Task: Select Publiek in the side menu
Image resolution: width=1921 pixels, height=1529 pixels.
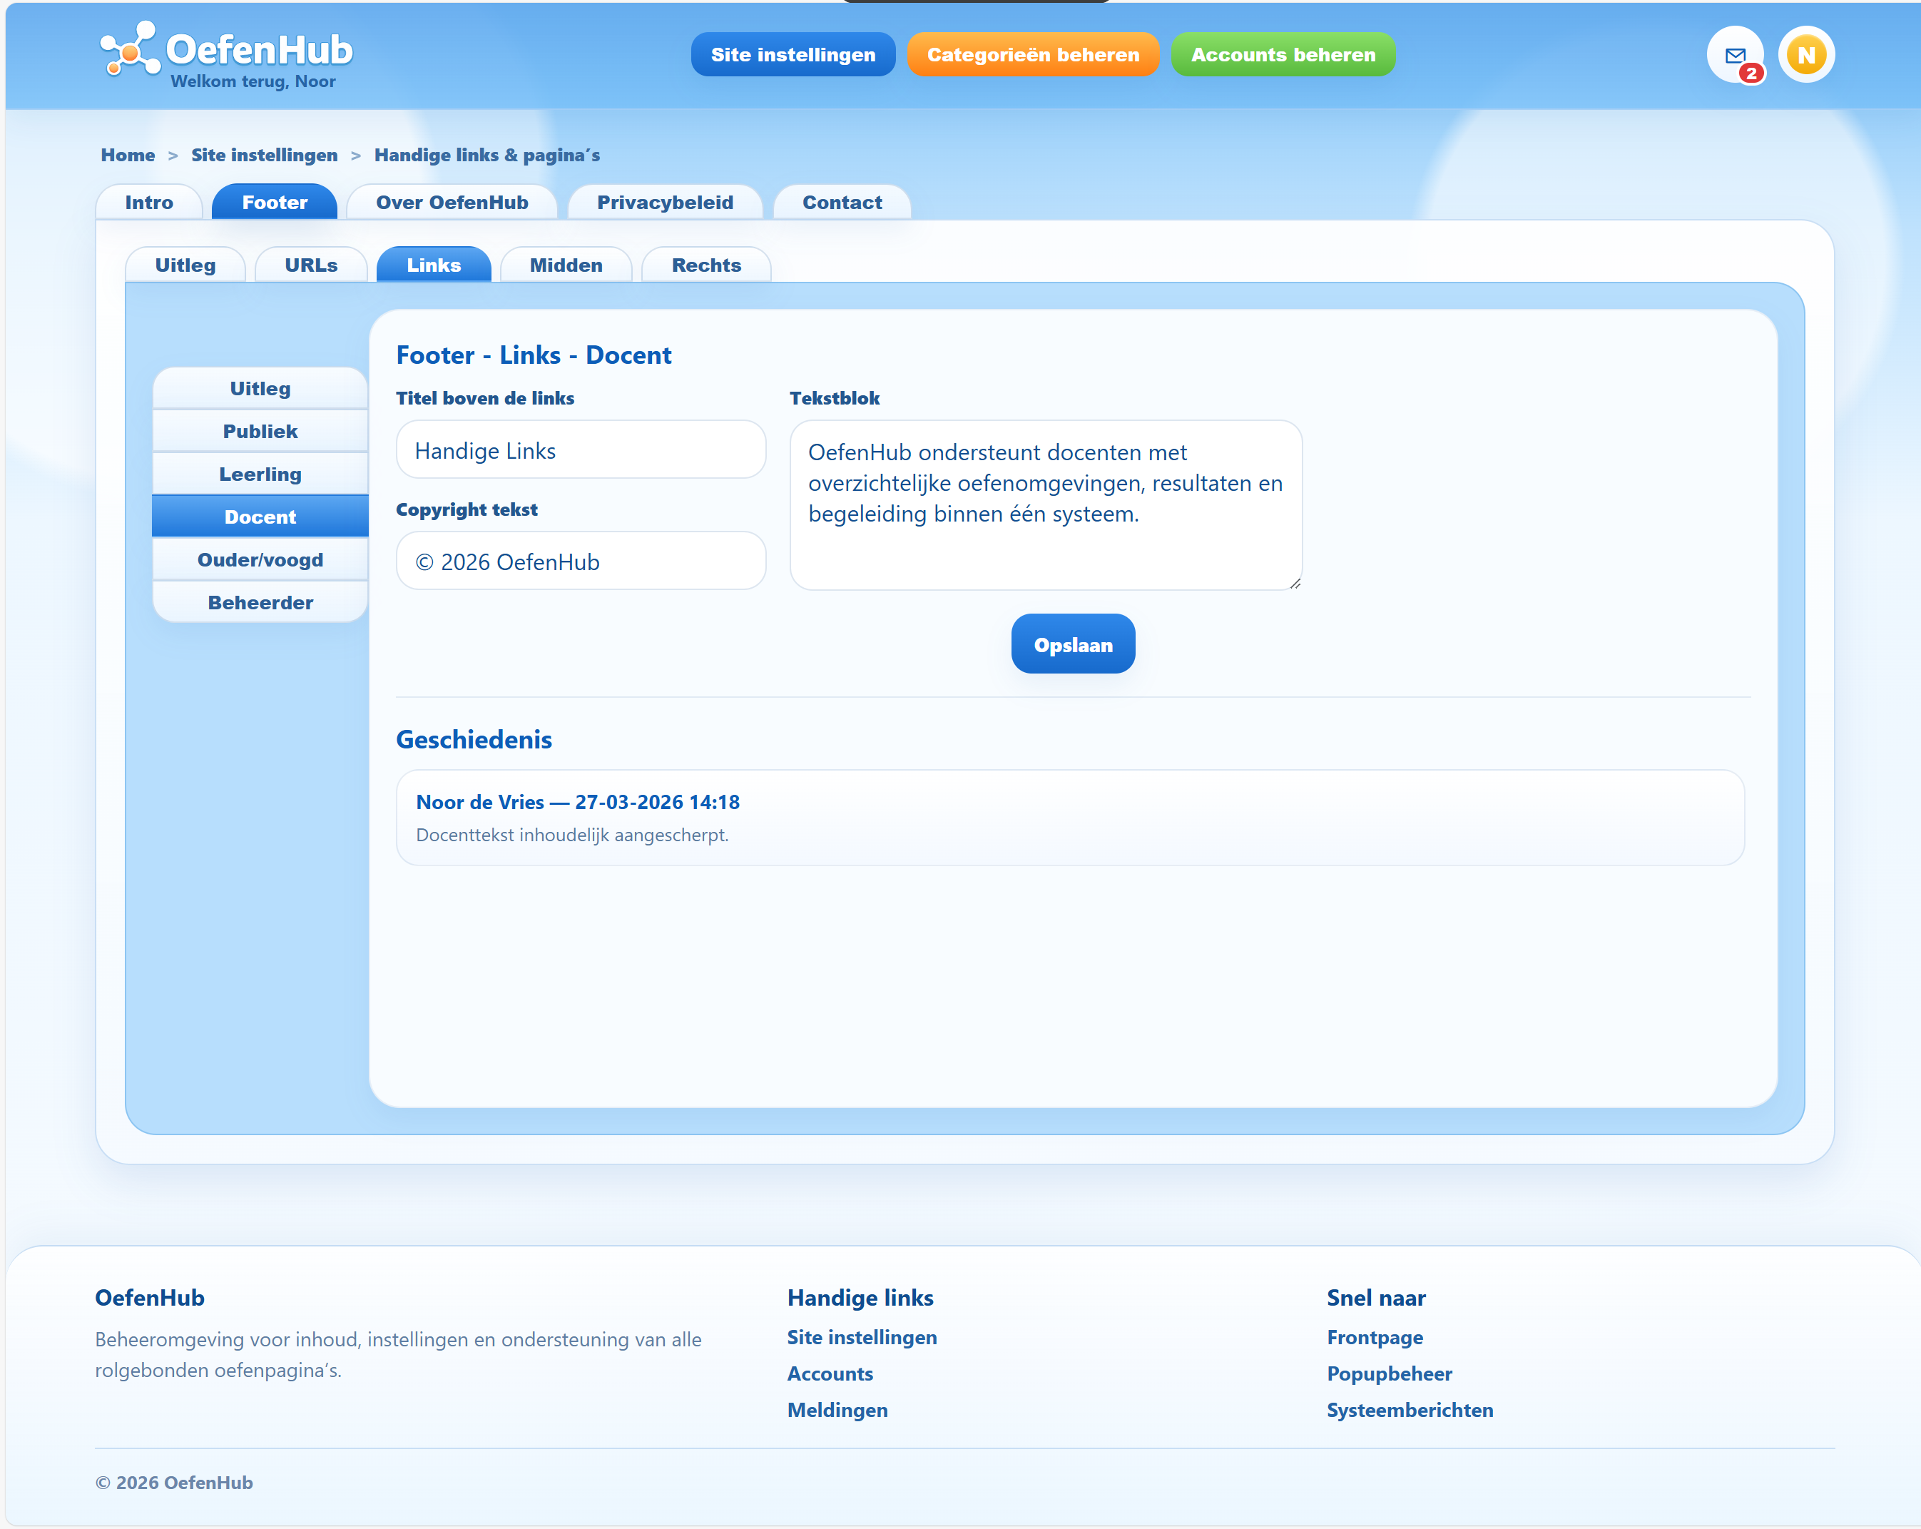Action: [260, 431]
